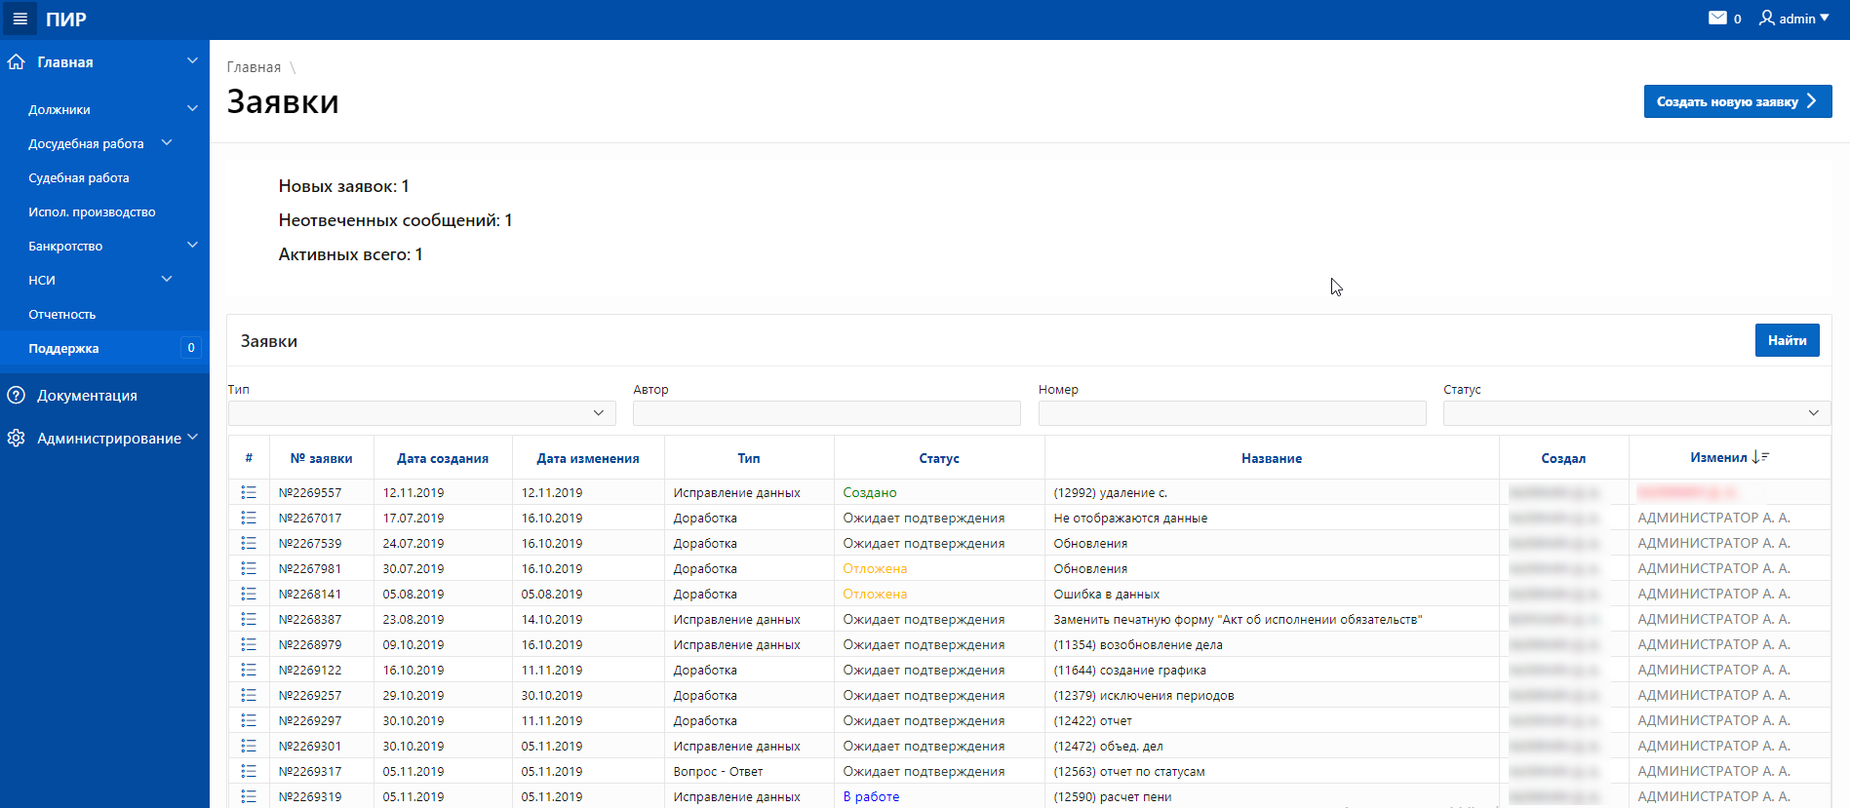Open Должники menu item
The height and width of the screenshot is (808, 1850).
[59, 109]
